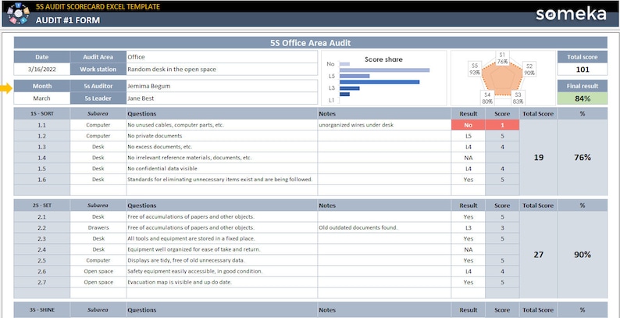Select the 3/16/2022 date cell
Image resolution: width=620 pixels, height=318 pixels.
pyautogui.click(x=42, y=70)
